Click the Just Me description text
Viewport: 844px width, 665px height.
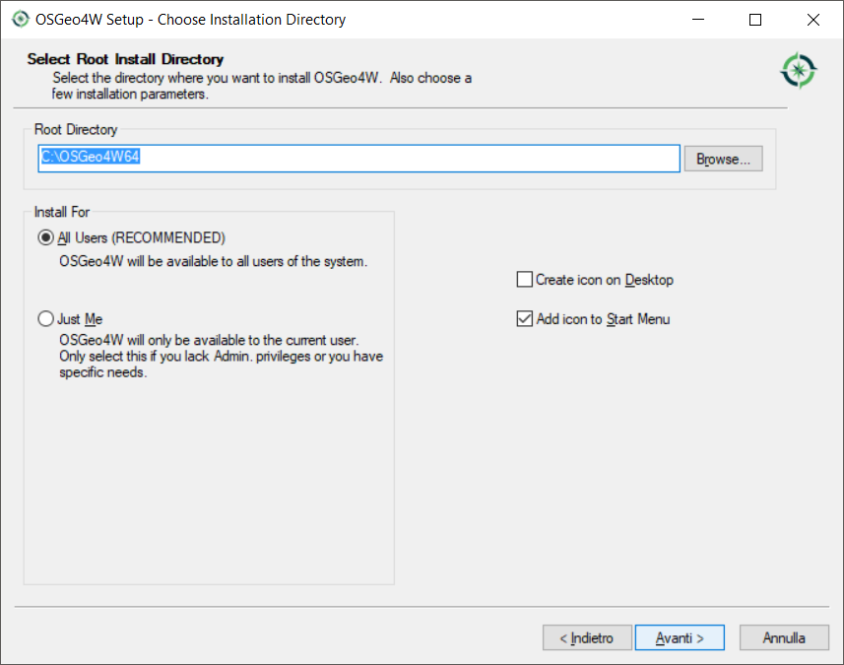click(x=221, y=357)
